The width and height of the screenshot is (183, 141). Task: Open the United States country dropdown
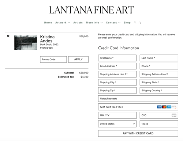point(117,124)
